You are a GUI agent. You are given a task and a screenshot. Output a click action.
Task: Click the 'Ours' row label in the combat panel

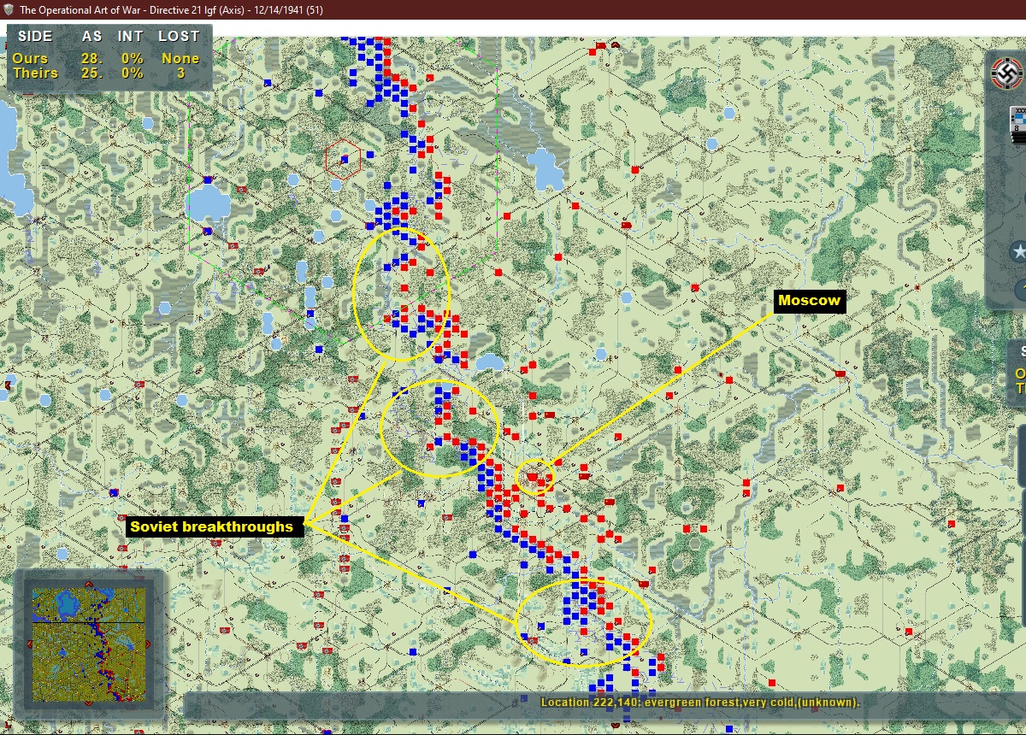point(30,58)
